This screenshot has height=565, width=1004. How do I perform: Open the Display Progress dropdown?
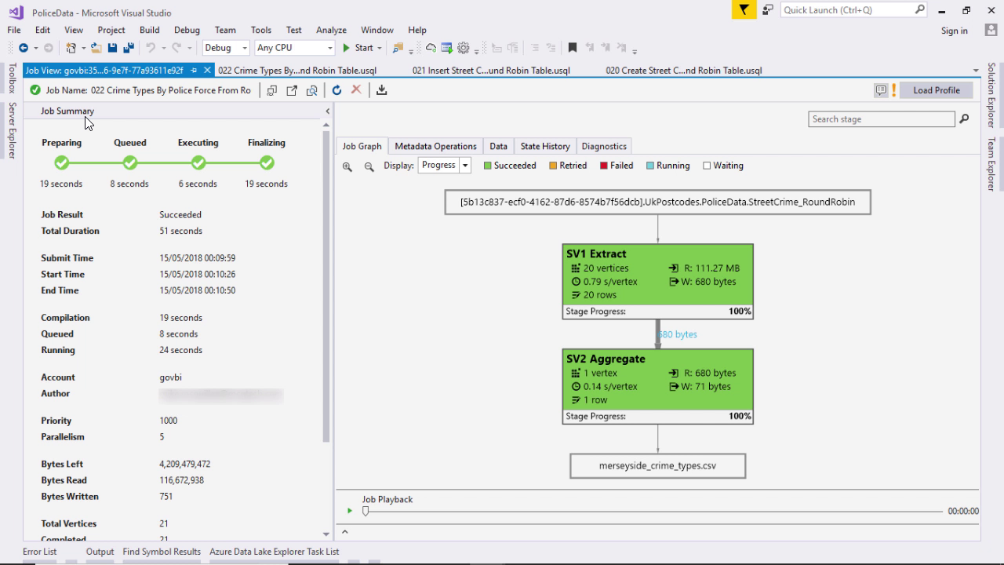(465, 166)
